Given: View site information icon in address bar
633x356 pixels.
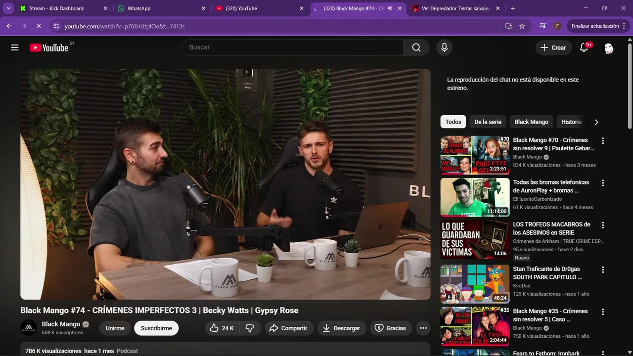Looking at the screenshot, I should tap(56, 26).
